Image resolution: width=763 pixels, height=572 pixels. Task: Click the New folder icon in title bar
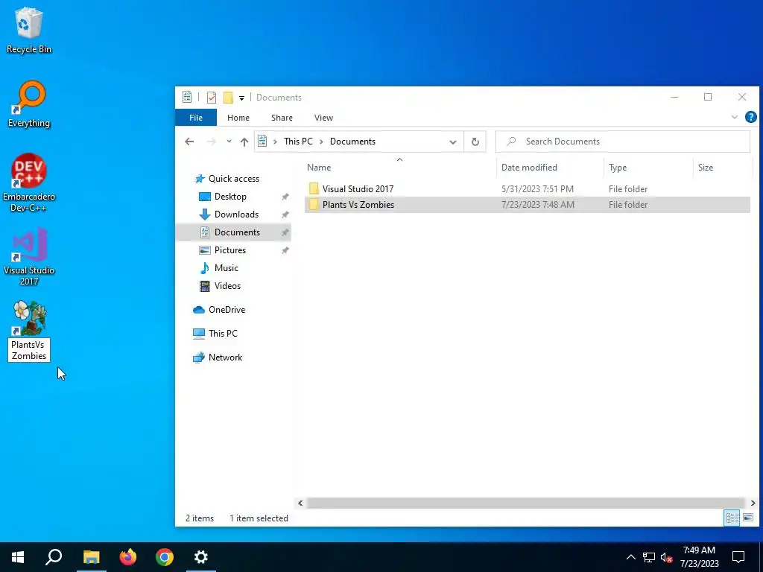tap(228, 98)
